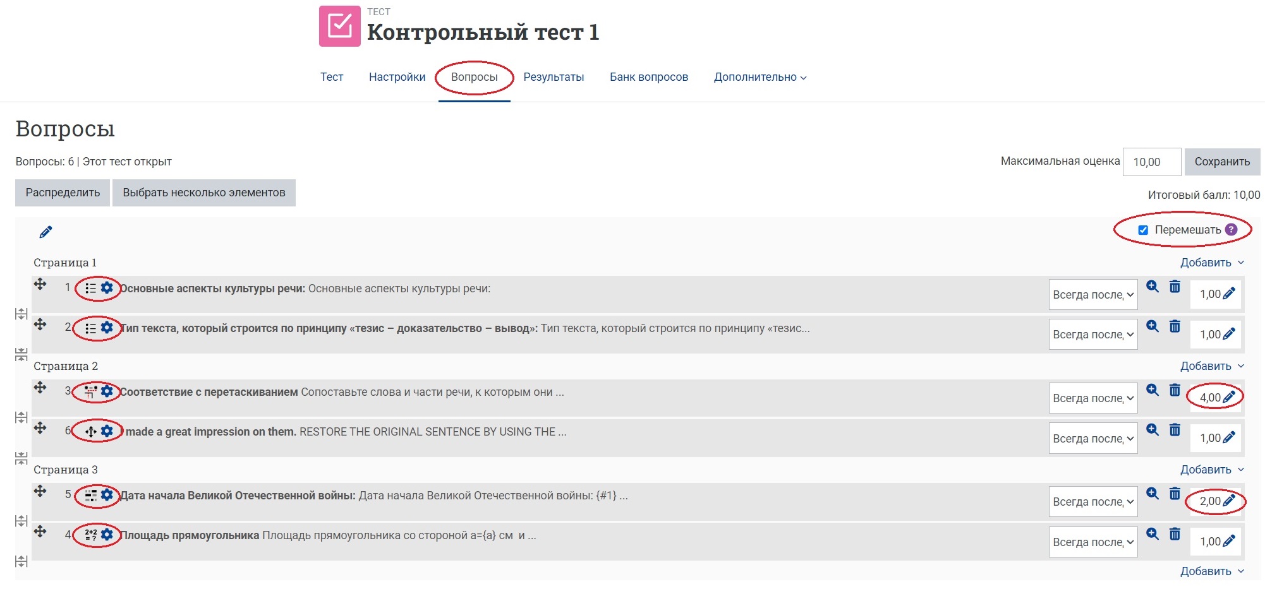Expand bottom Добавить menu below question 4
The width and height of the screenshot is (1265, 589).
point(1212,571)
